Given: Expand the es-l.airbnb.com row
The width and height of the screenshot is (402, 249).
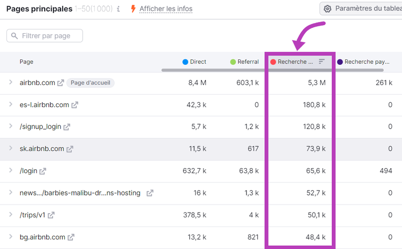Looking at the screenshot, I should click(x=11, y=104).
